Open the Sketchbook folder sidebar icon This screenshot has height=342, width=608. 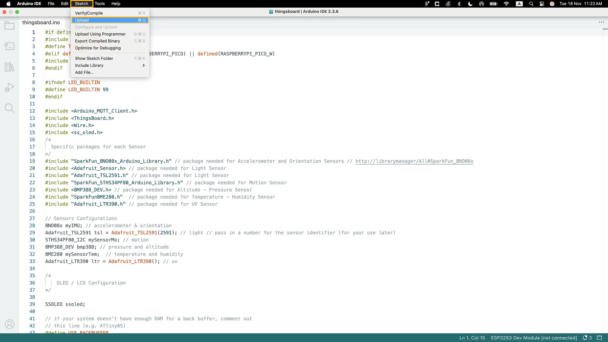click(9, 26)
